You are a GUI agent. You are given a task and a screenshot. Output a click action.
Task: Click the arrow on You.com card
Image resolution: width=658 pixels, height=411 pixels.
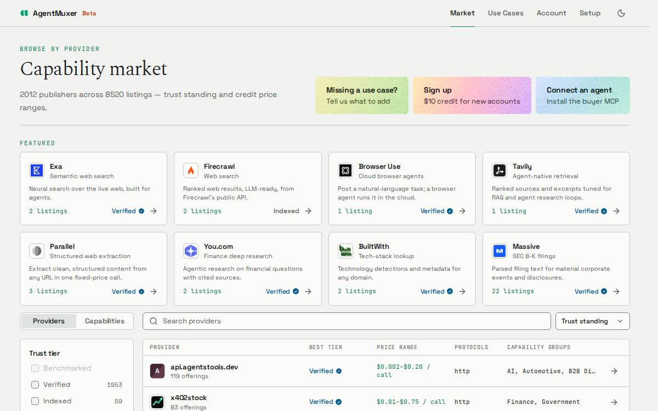(x=308, y=292)
